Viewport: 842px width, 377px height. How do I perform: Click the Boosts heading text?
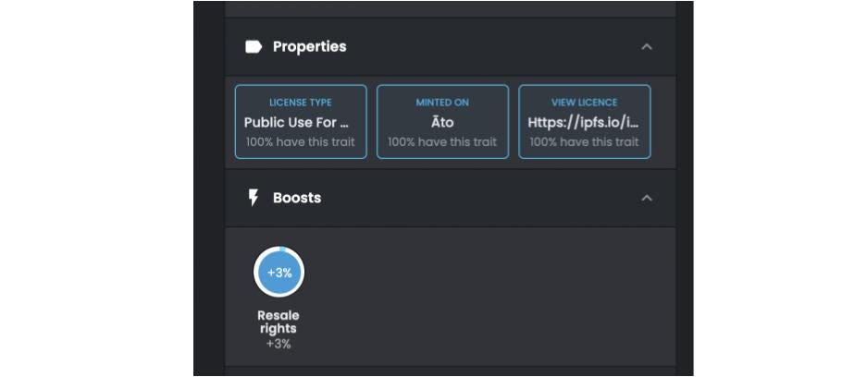coord(297,198)
